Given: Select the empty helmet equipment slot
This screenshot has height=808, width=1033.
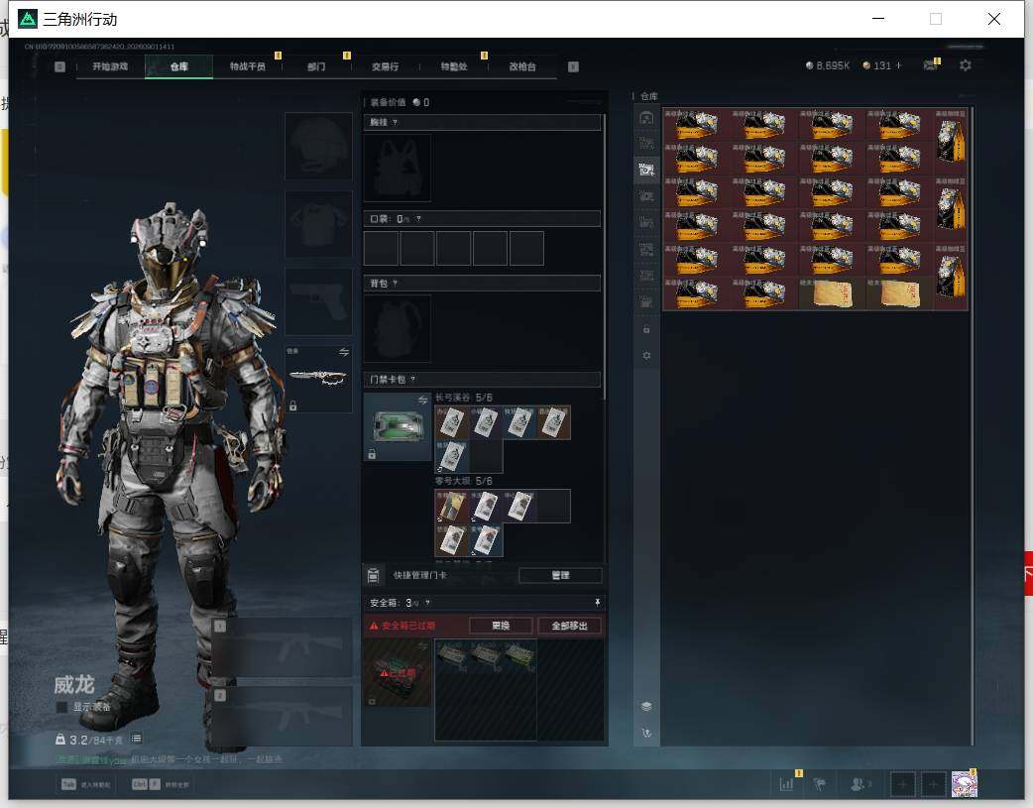Looking at the screenshot, I should [x=318, y=146].
